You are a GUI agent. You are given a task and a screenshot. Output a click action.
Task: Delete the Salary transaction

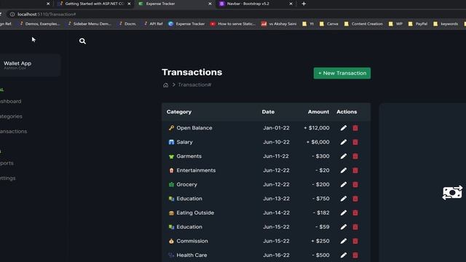pyautogui.click(x=355, y=142)
